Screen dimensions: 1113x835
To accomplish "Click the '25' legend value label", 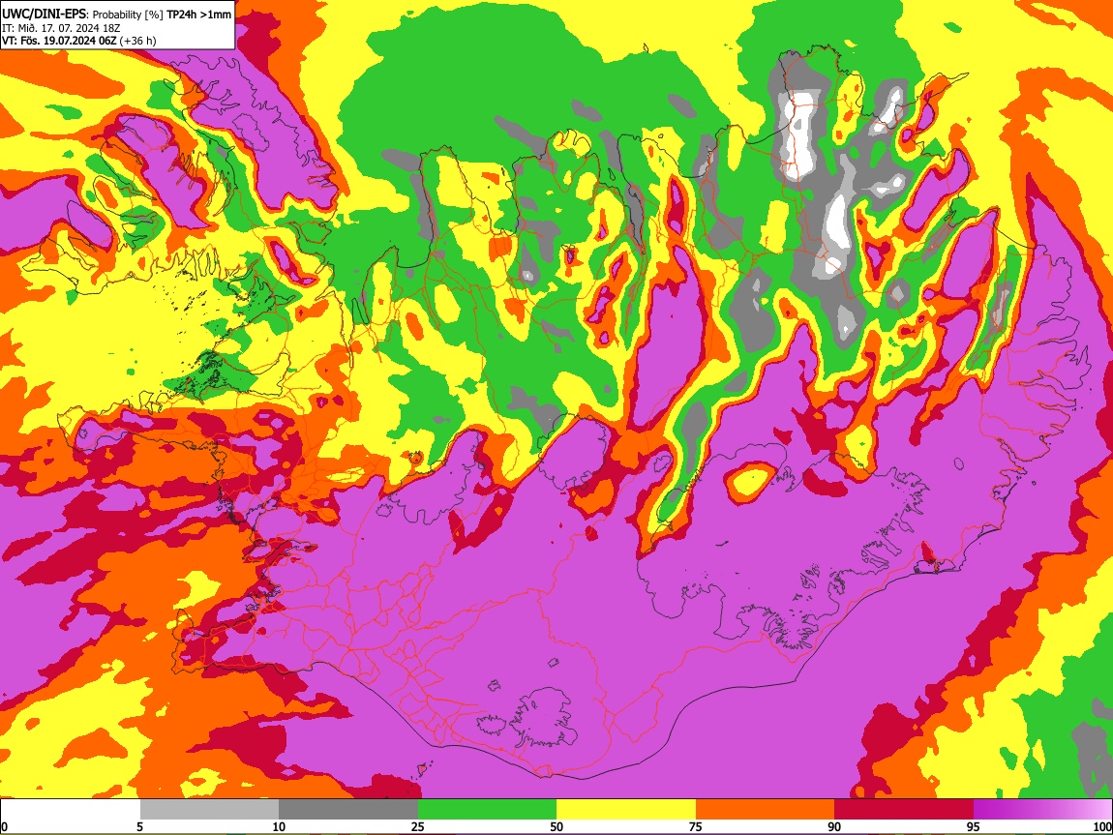I will (x=418, y=827).
